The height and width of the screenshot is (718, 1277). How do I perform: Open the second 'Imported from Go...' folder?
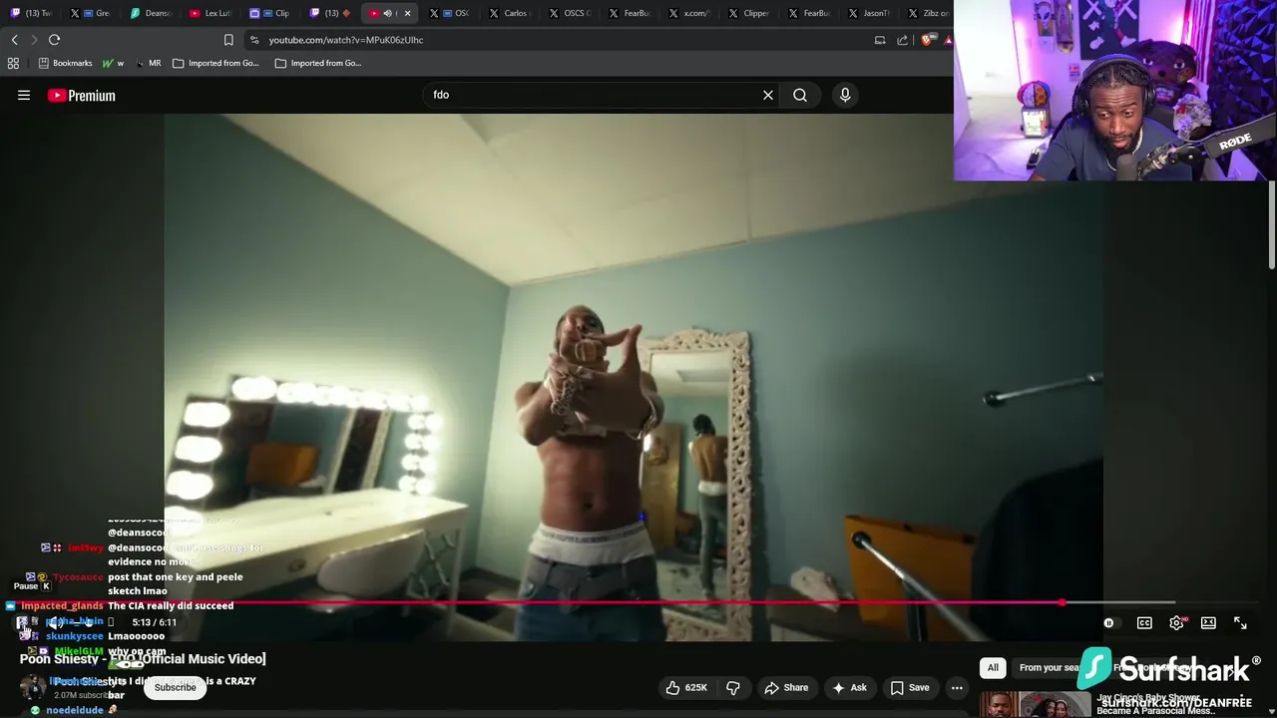tap(318, 63)
